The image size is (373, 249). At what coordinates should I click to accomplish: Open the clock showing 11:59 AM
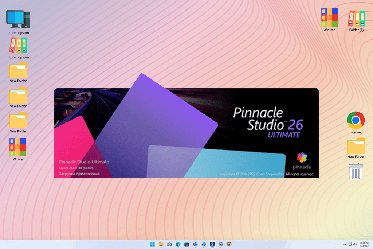point(364,244)
